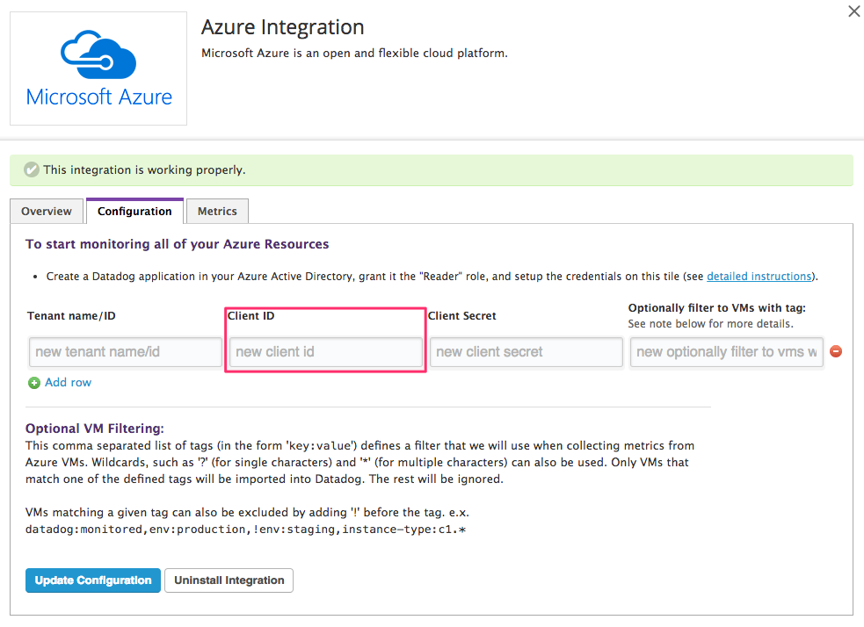864x627 pixels.
Task: Click the integration working properly banner
Action: coord(431,170)
